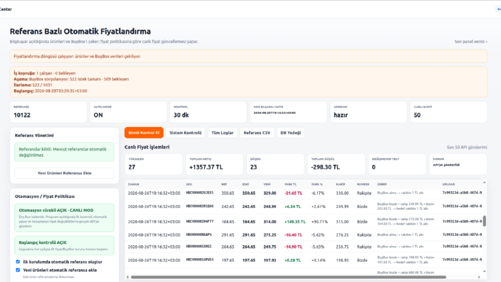Click the Şimdi Kontrol Et button
Screen dimensions: 501x282
point(144,133)
